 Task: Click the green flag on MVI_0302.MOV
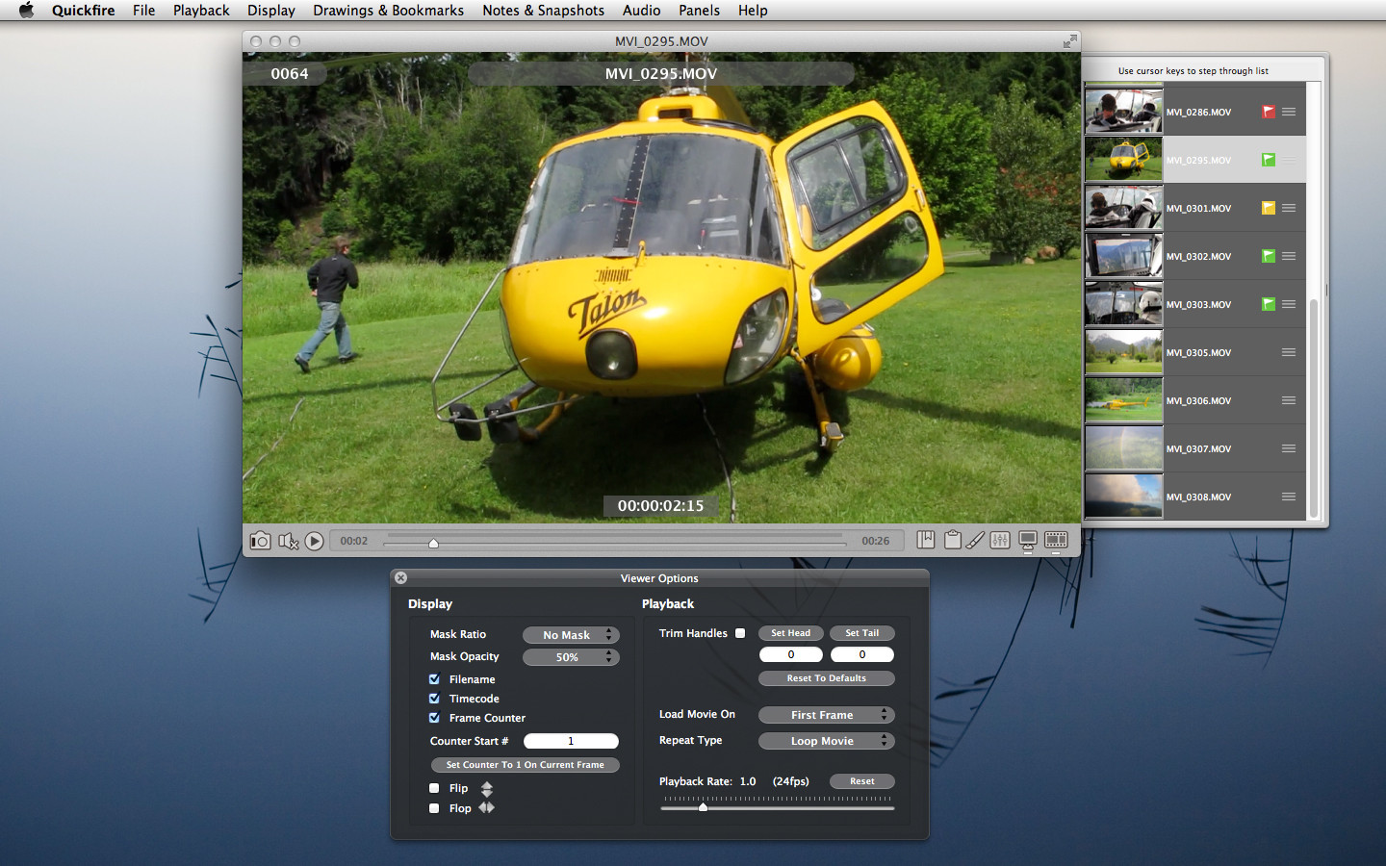point(1269,256)
